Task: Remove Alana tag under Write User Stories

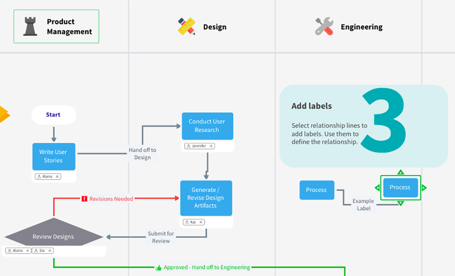Action: coord(57,176)
